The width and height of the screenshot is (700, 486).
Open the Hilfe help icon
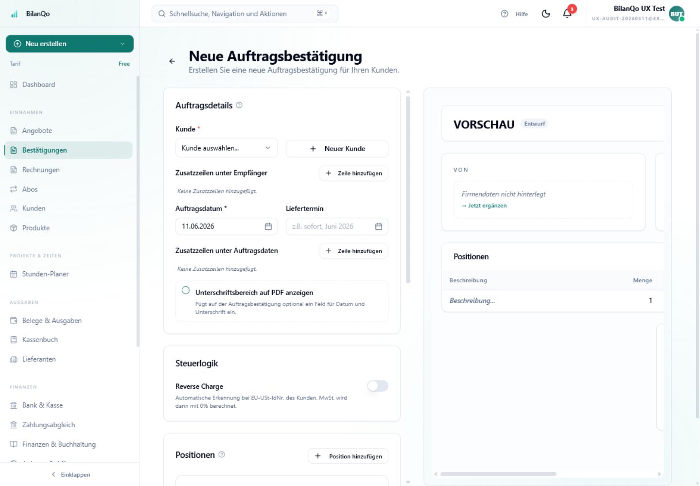(x=505, y=14)
